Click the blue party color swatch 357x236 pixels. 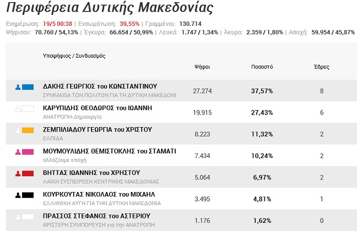[29, 87]
